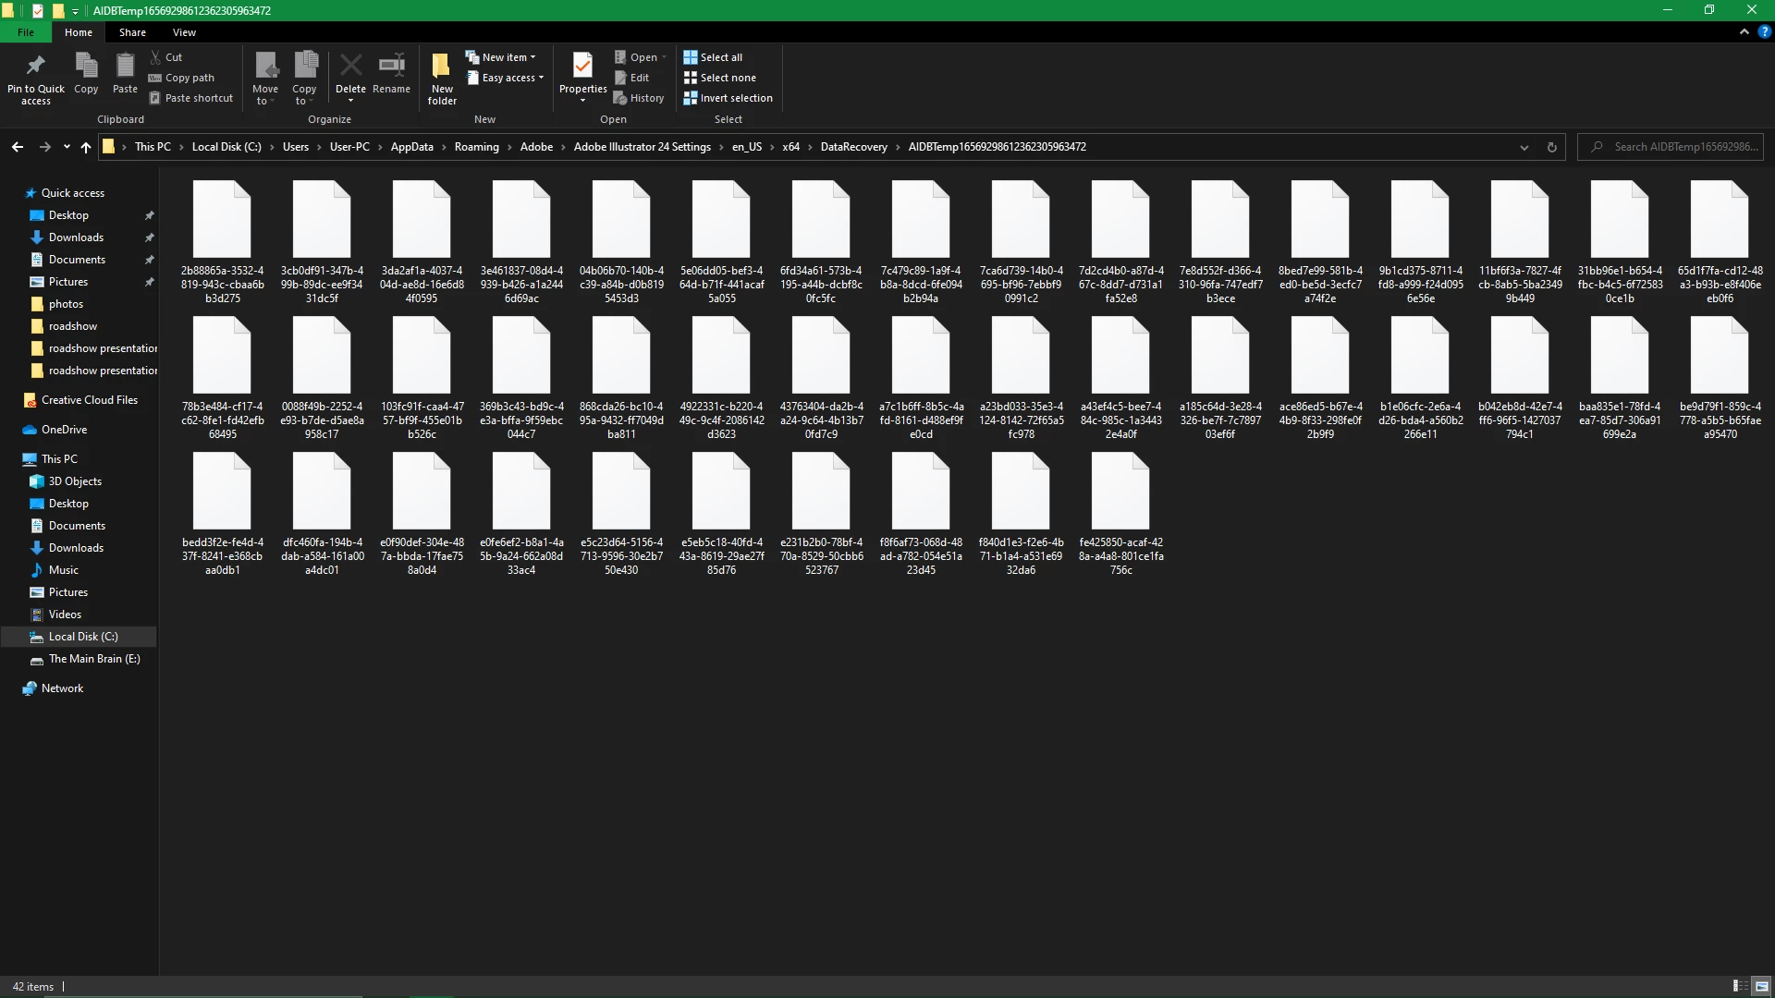Open address bar history dropdown
The width and height of the screenshot is (1775, 998).
(1524, 147)
